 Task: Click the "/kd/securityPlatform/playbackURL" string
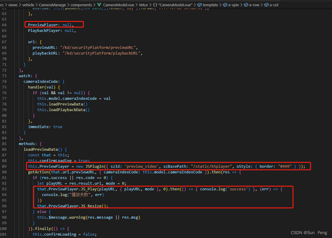[102, 53]
